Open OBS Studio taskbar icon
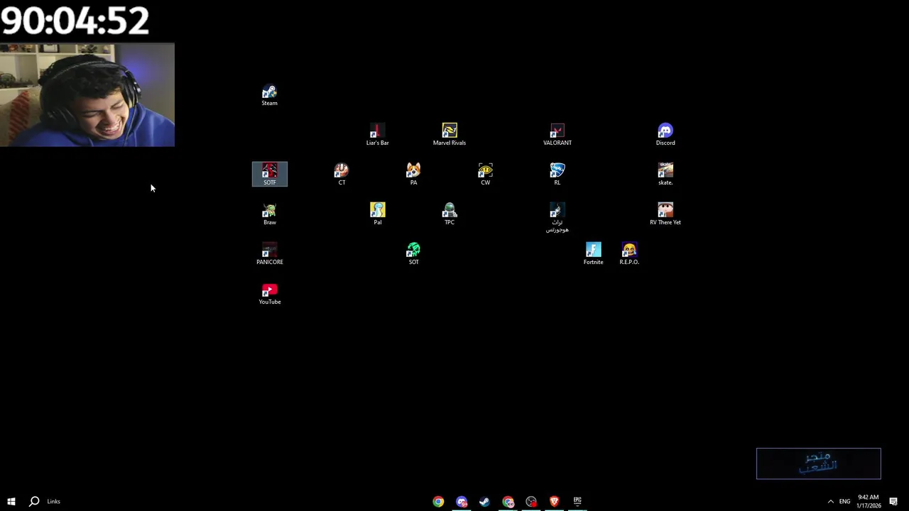The image size is (909, 511). (531, 501)
